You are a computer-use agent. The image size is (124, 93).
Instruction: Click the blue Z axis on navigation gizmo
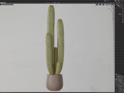111,7
